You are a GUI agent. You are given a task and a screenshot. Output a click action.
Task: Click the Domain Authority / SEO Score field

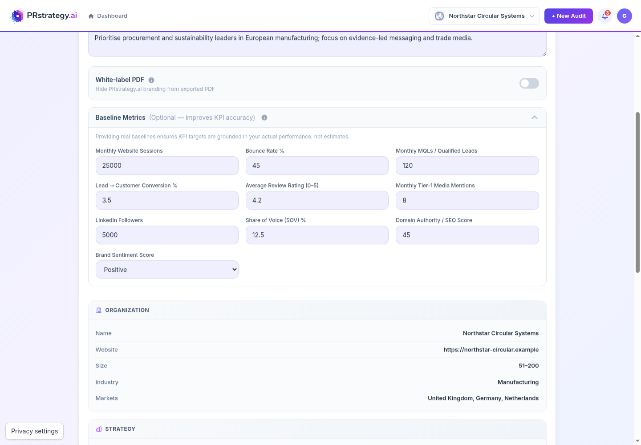[x=467, y=235]
